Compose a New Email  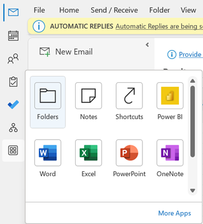tap(66, 52)
